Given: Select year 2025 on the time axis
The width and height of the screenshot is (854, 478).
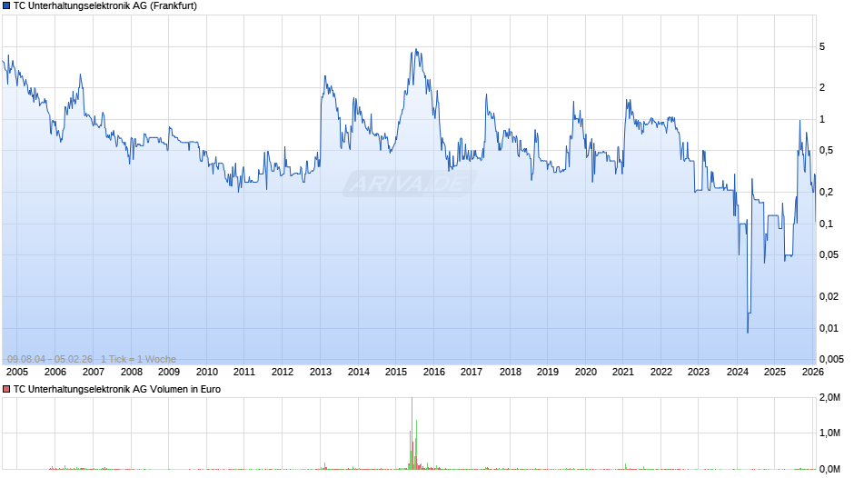Looking at the screenshot, I should point(774,372).
